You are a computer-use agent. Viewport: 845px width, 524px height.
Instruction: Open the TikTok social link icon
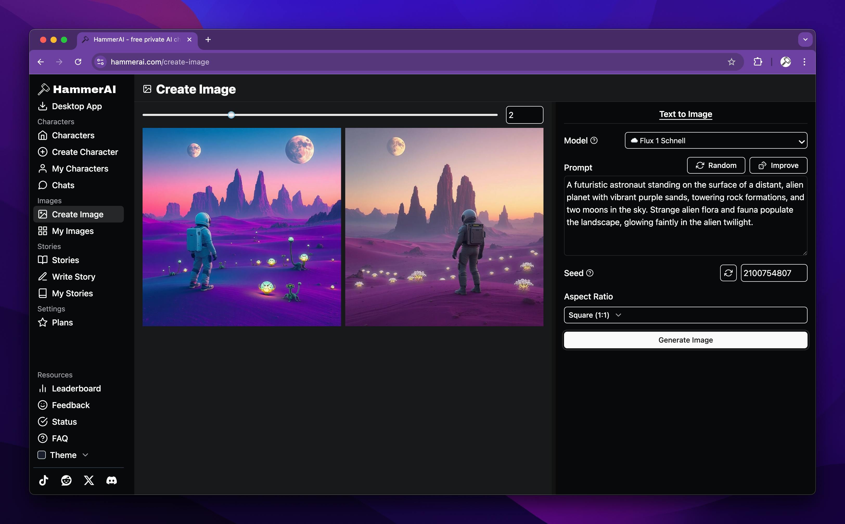[x=44, y=480]
